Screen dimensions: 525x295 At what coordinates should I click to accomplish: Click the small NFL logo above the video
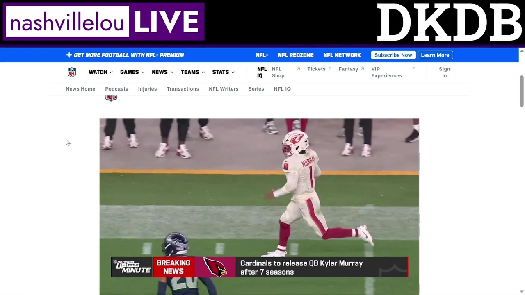tap(111, 98)
